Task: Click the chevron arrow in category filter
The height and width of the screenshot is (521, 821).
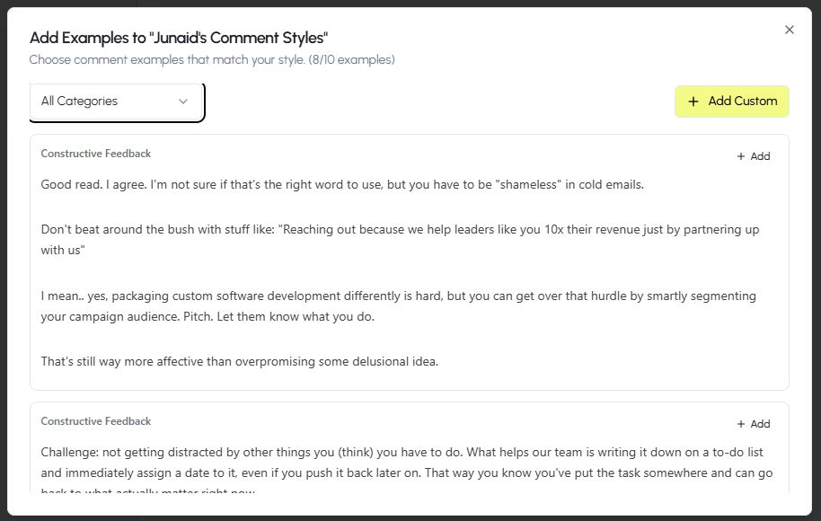Action: pyautogui.click(x=183, y=102)
